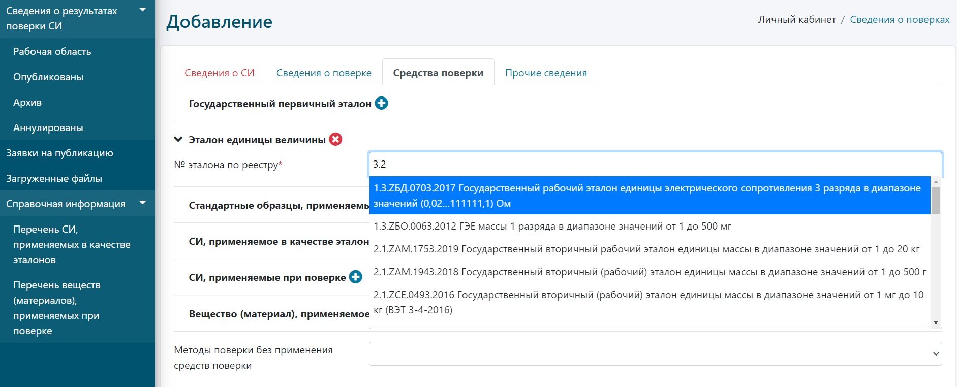This screenshot has height=387, width=957.
Task: Switch to the Сведения о СИ tab
Action: [x=220, y=73]
